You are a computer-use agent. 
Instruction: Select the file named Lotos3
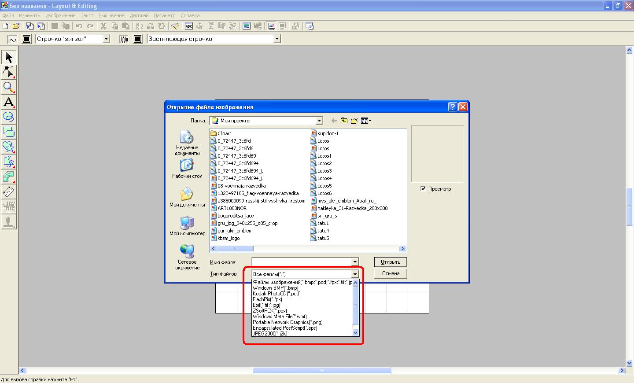coord(324,171)
